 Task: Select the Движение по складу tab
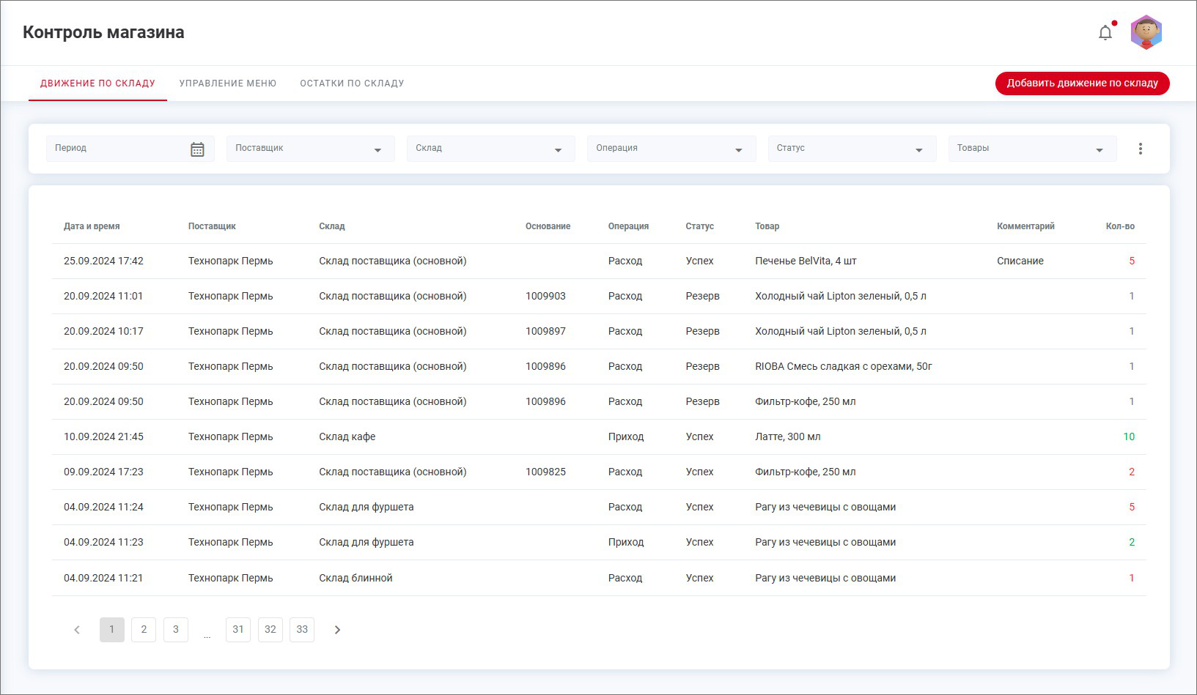(x=97, y=83)
